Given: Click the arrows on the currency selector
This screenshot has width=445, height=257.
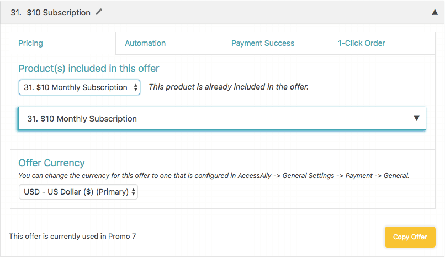Looking at the screenshot, I should point(134,192).
